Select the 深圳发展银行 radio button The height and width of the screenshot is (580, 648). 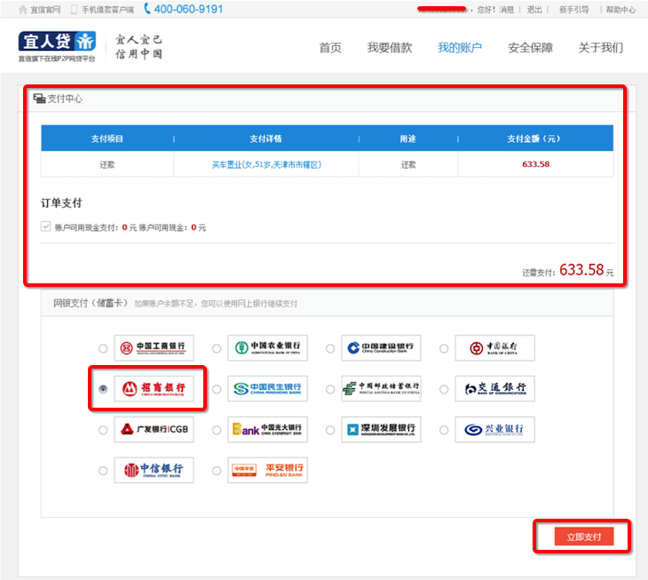330,430
